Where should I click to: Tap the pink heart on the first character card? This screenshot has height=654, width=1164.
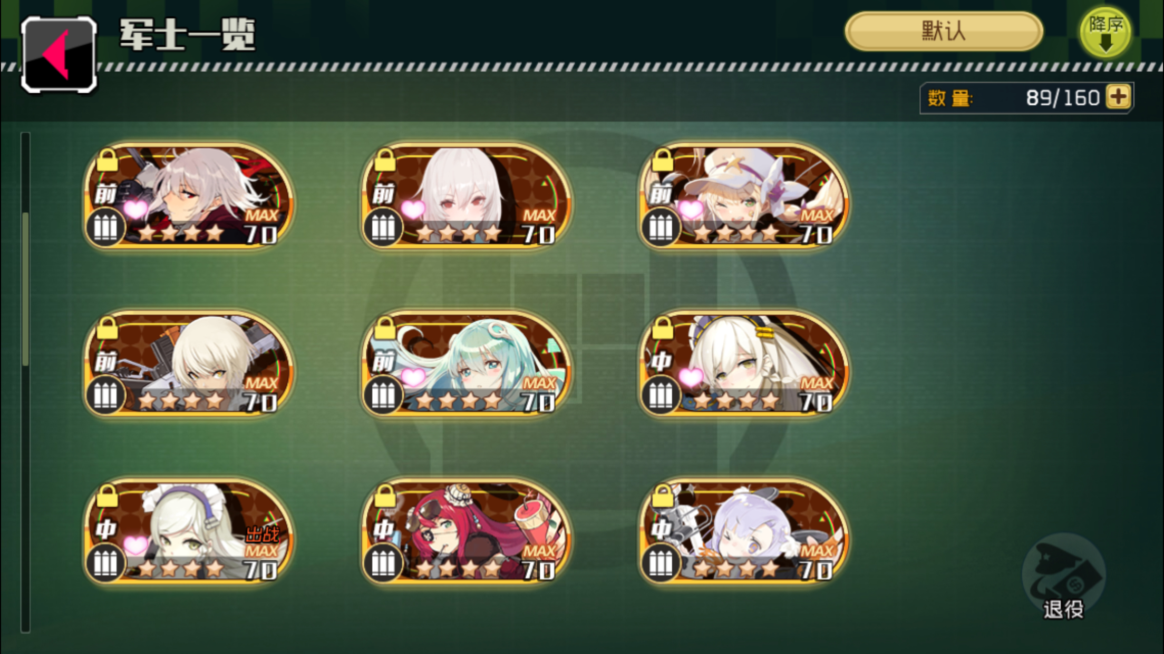135,210
